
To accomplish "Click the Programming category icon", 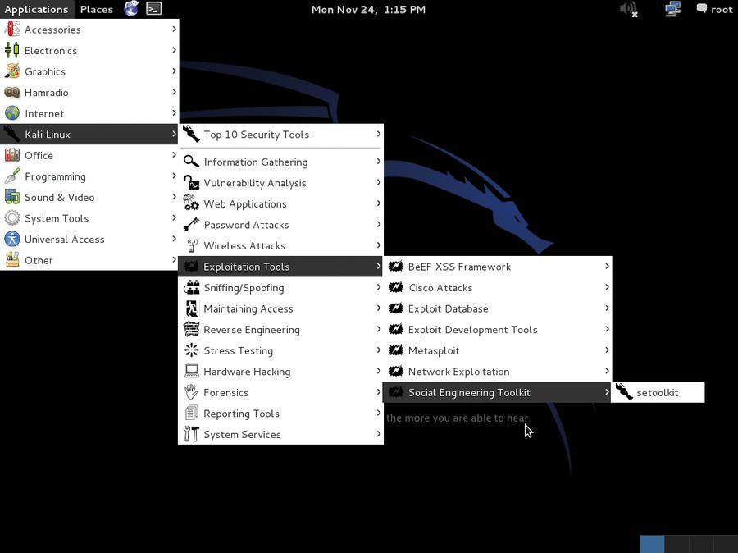I will pyautogui.click(x=12, y=176).
